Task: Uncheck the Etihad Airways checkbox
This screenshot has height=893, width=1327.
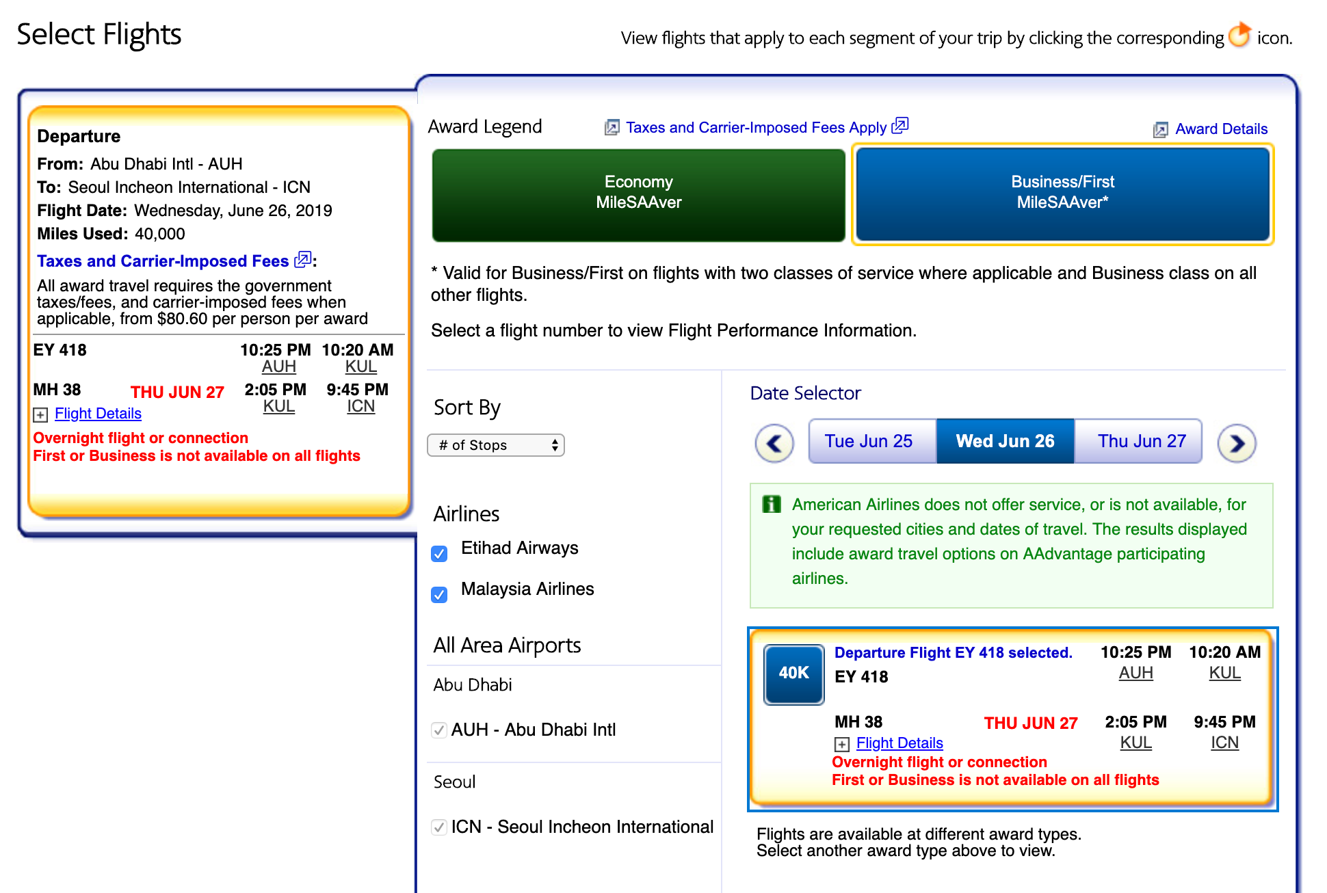Action: pyautogui.click(x=440, y=553)
